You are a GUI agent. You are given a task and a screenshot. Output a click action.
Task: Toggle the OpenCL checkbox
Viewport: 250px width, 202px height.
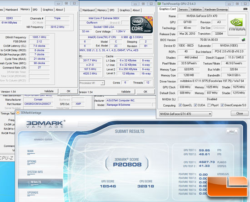click(x=180, y=105)
